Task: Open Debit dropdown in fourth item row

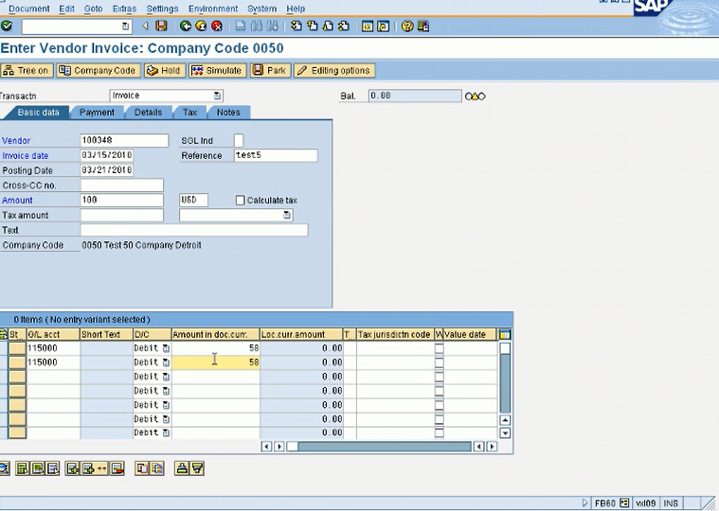Action: pos(166,391)
